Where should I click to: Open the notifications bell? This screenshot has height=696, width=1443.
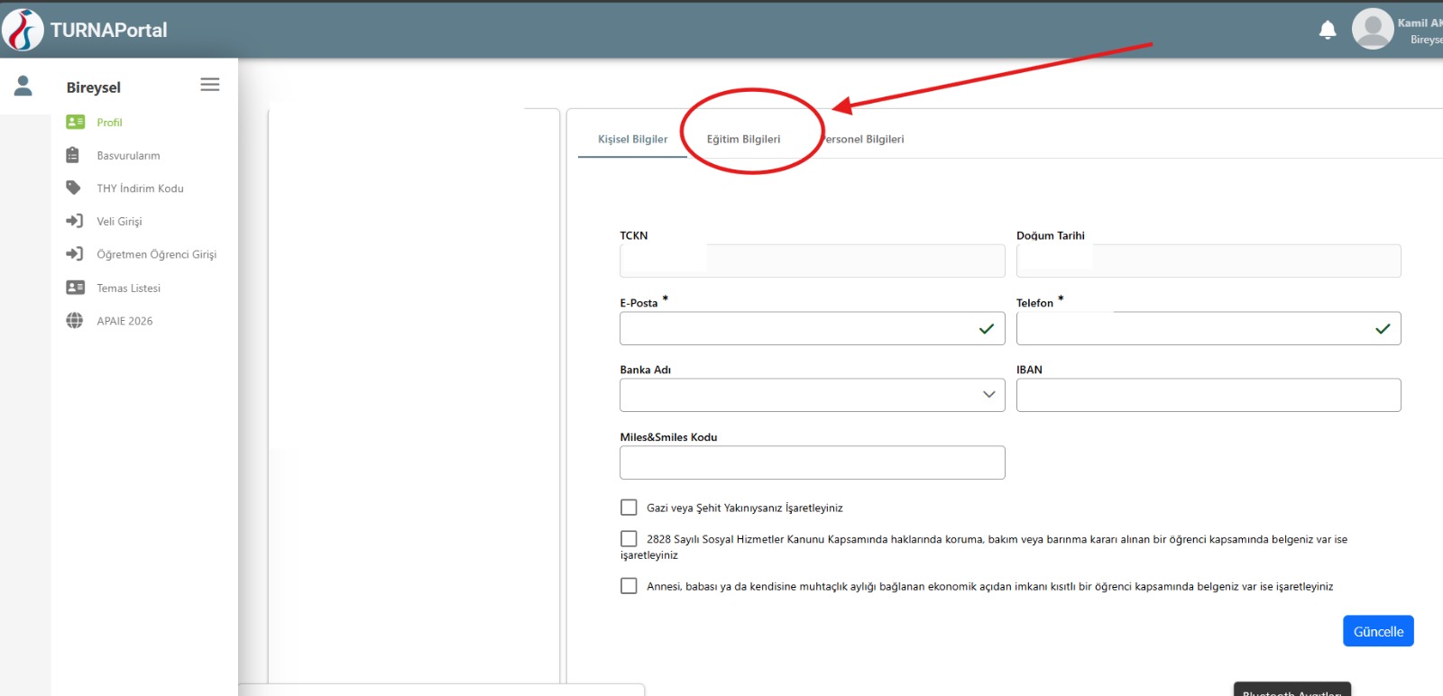(x=1328, y=30)
